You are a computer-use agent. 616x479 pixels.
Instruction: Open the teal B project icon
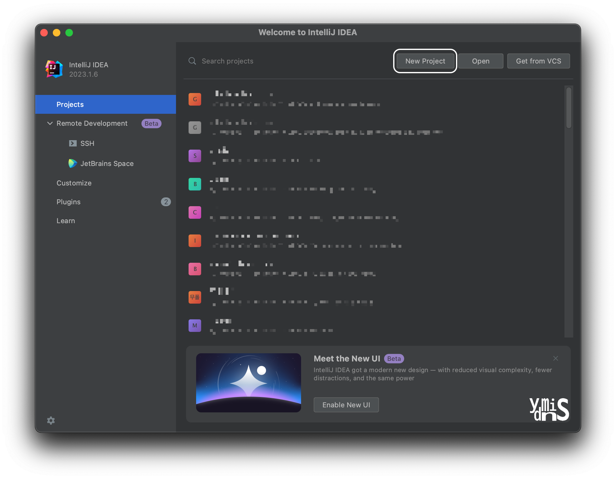[x=195, y=184]
